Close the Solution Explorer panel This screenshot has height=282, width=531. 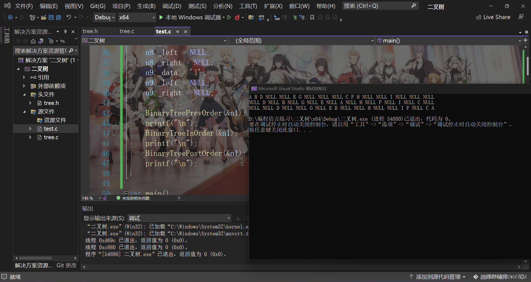tap(73, 32)
